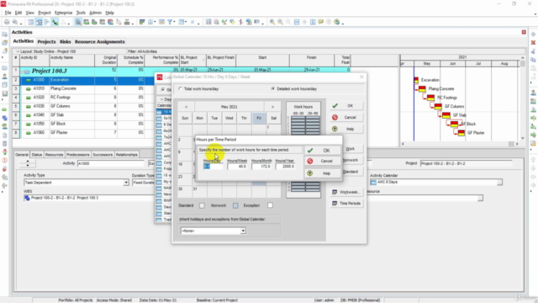Click red cancel icon in Hours per Time Period
Image resolution: width=538 pixels, height=303 pixels.
pos(310,161)
